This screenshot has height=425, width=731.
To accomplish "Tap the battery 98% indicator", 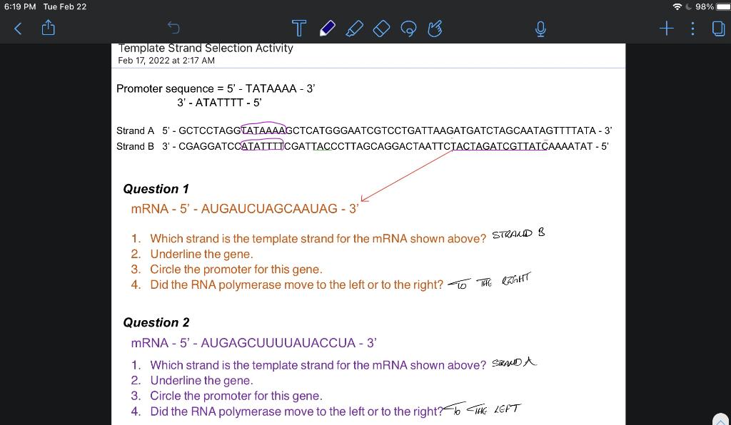I will coord(713,6).
